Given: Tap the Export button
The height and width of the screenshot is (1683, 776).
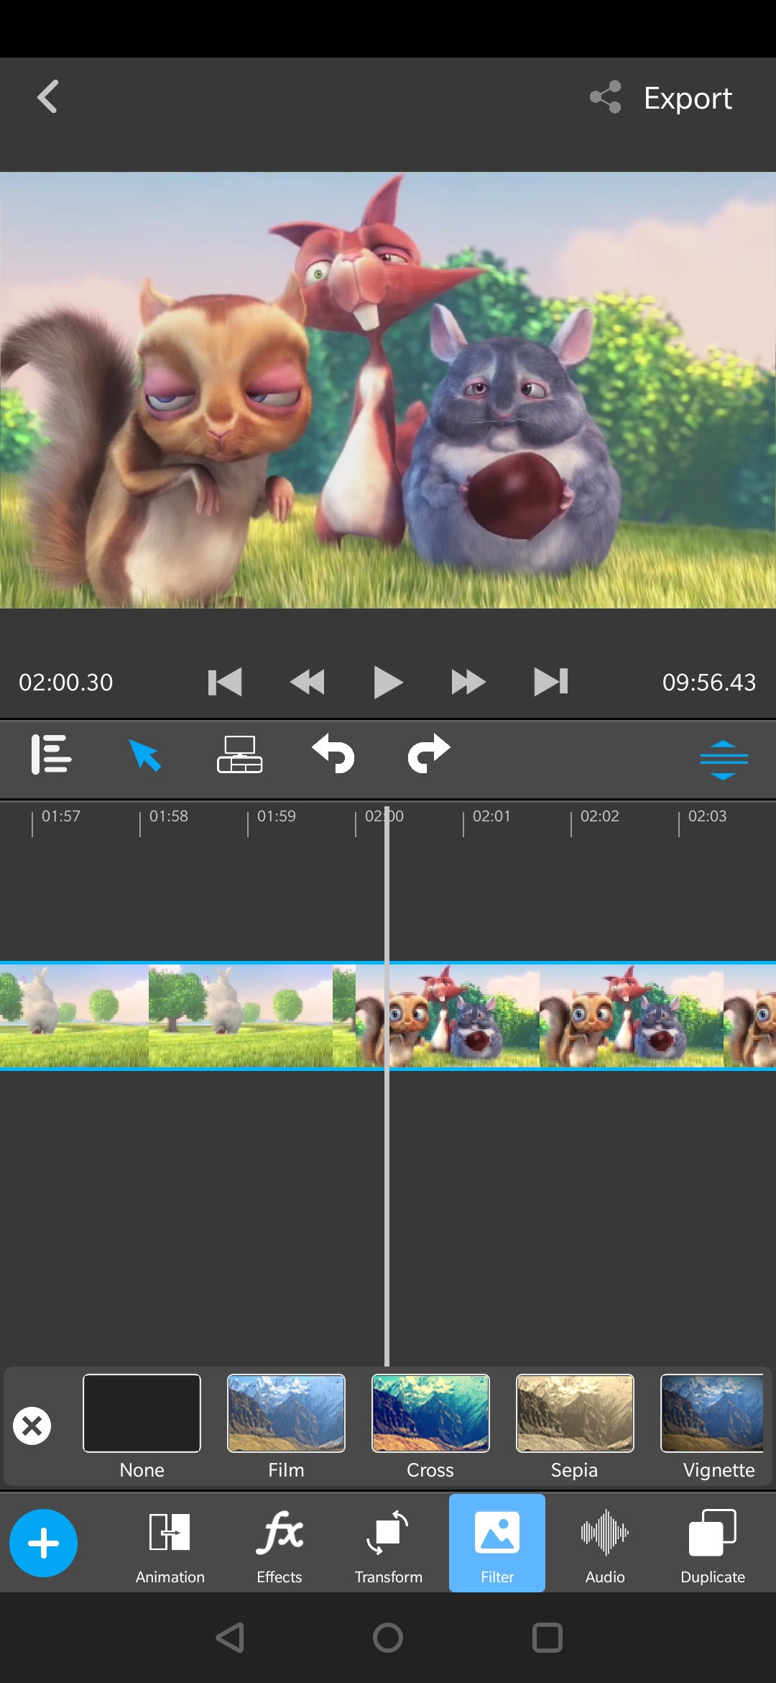Looking at the screenshot, I should click(688, 98).
